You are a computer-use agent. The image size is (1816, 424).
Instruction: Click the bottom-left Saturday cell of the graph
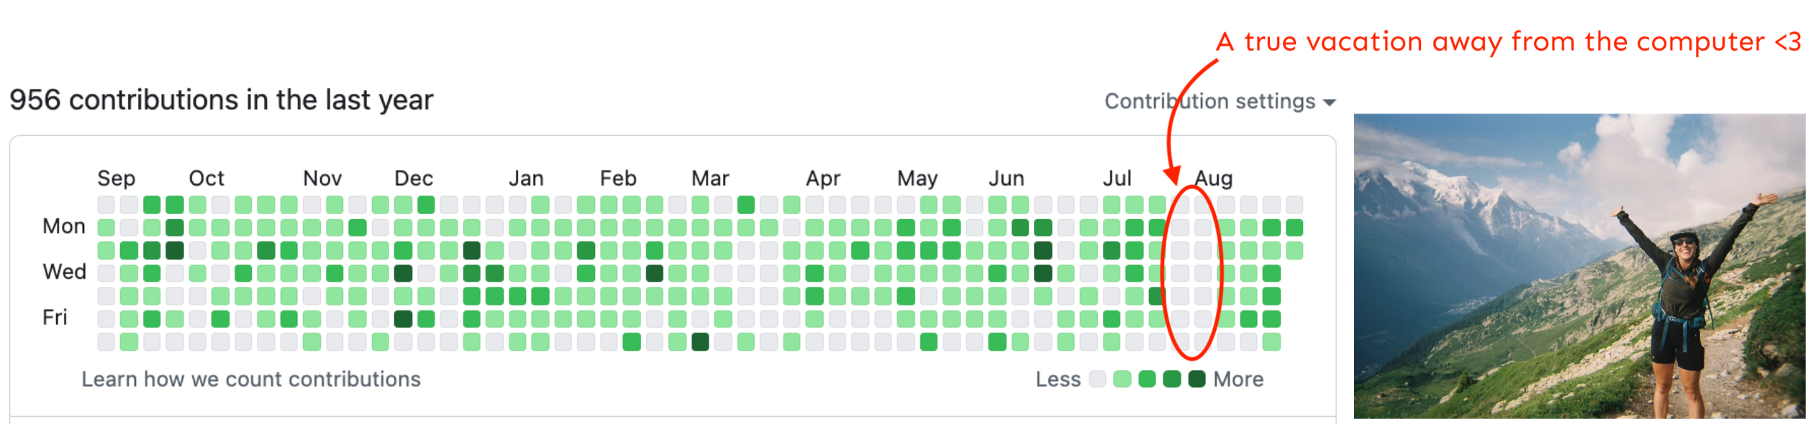tap(106, 342)
